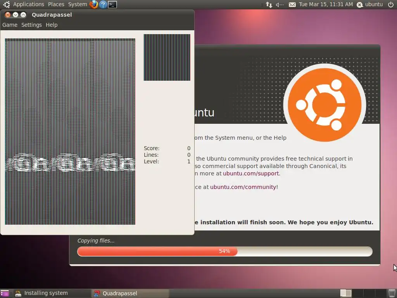
Task: Click the Lines label in Quadrapassel
Action: coord(151,155)
